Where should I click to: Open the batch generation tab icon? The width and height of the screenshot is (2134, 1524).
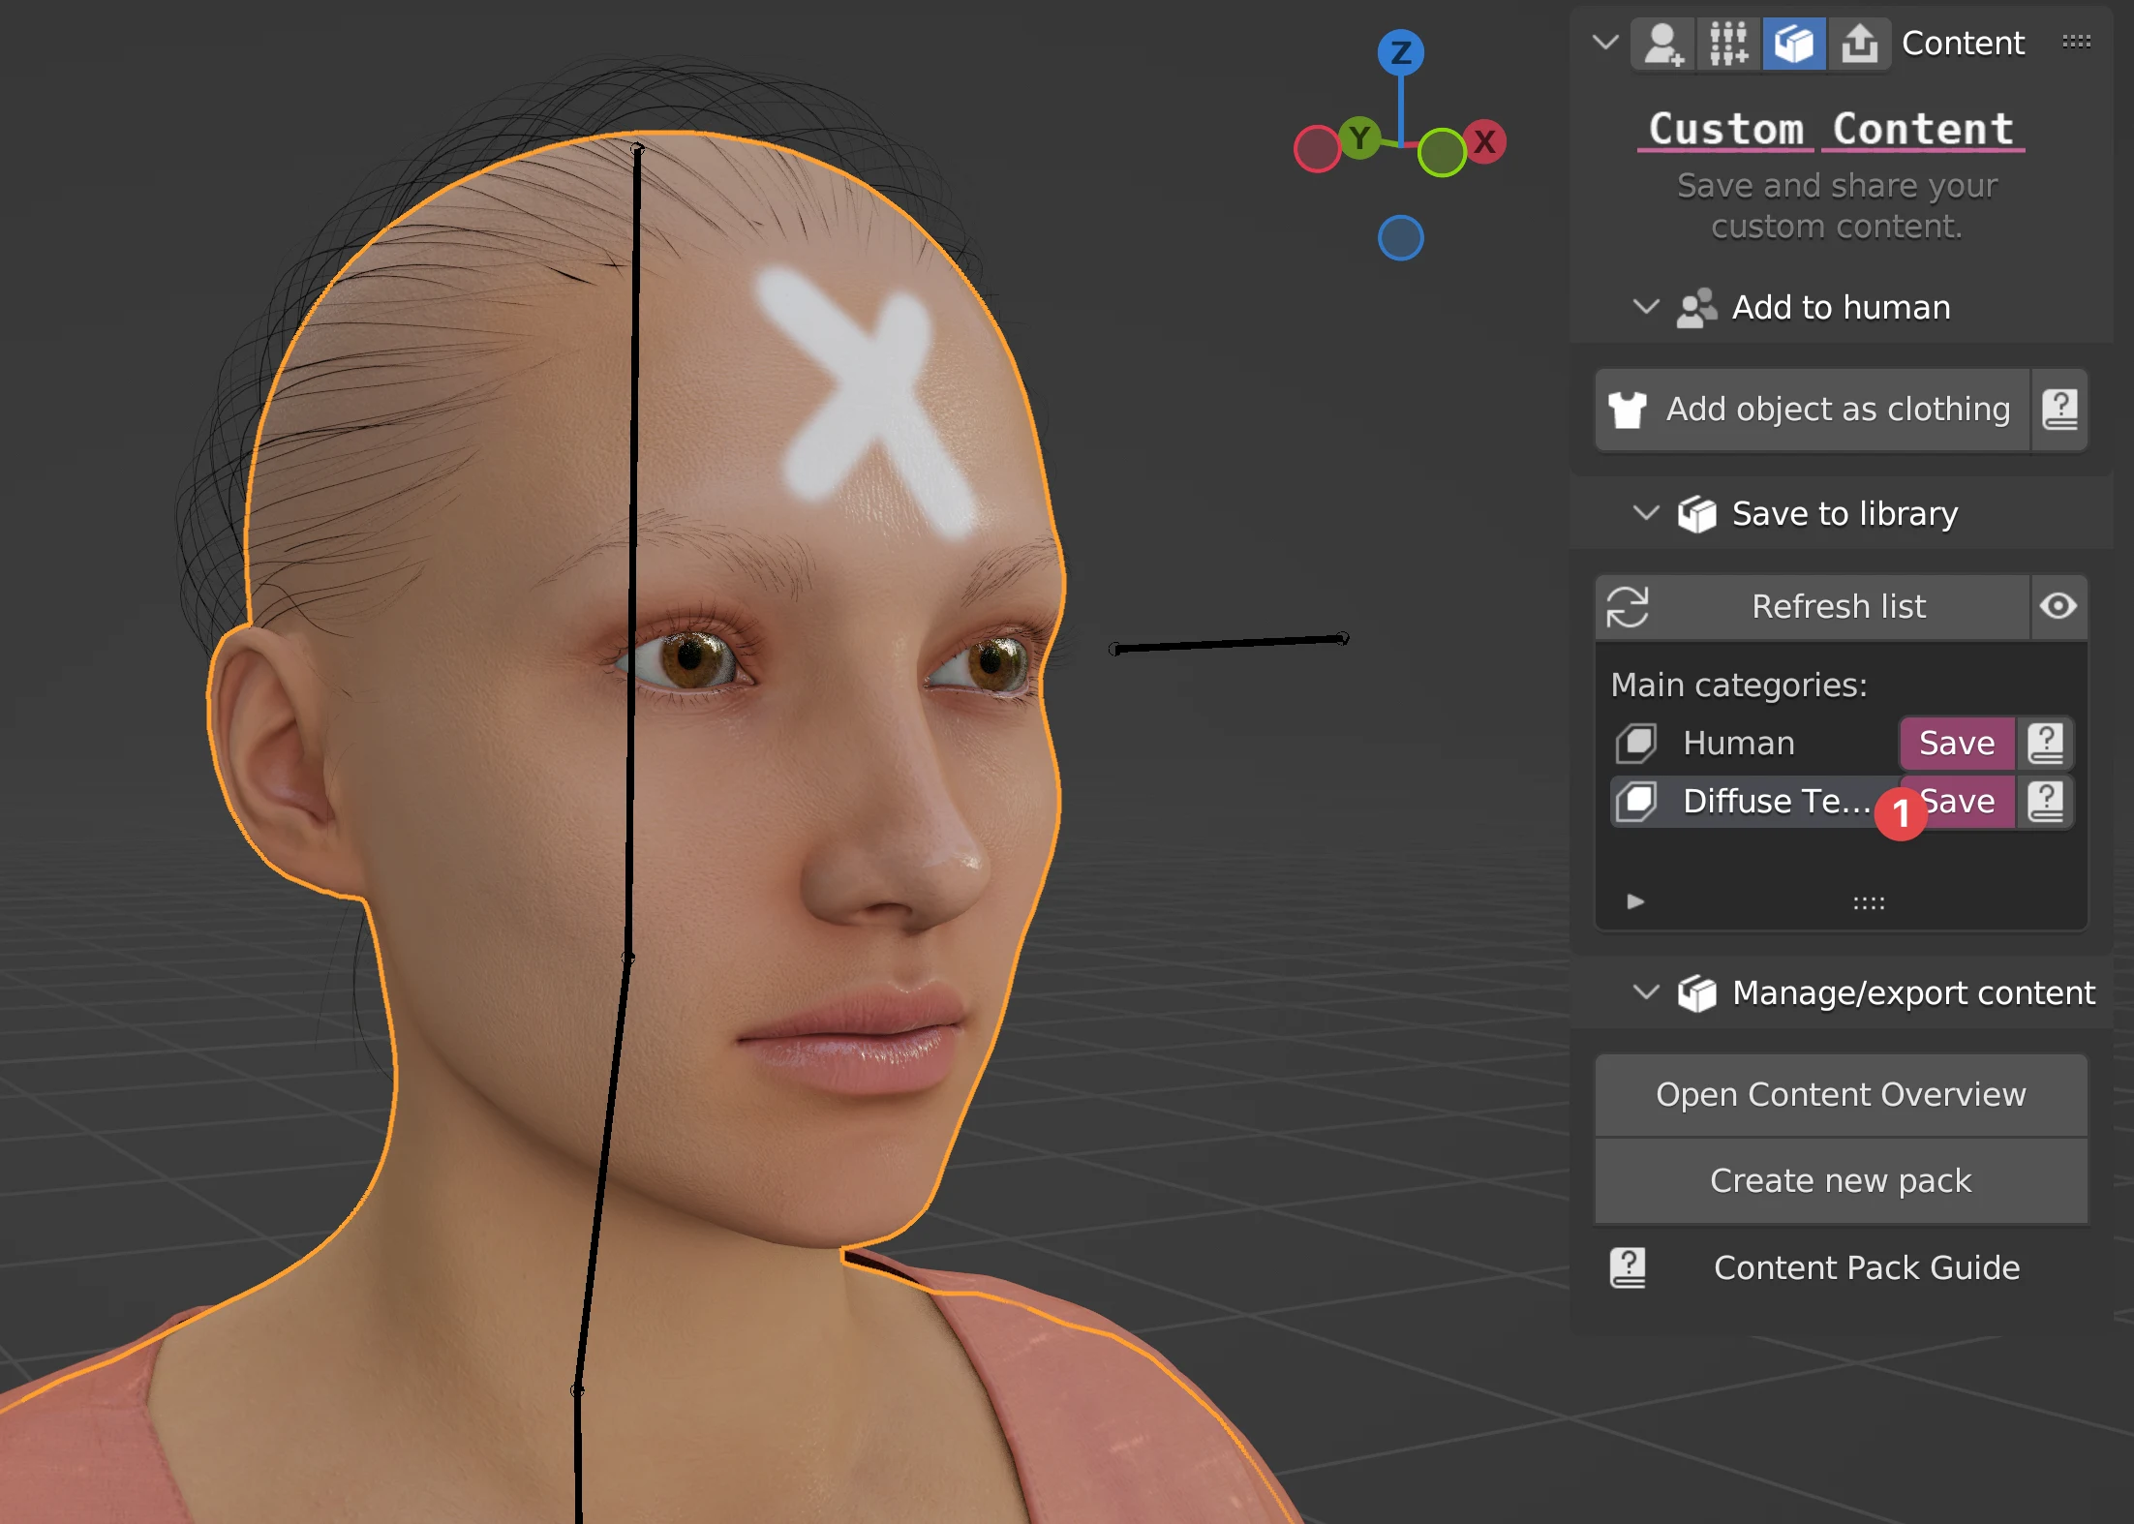pos(1728,44)
